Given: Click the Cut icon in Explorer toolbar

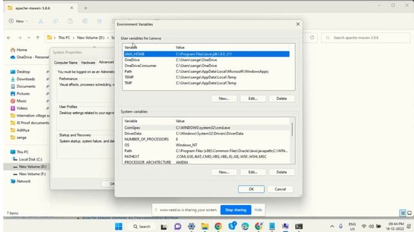Looking at the screenshot, I should pyautogui.click(x=41, y=21).
